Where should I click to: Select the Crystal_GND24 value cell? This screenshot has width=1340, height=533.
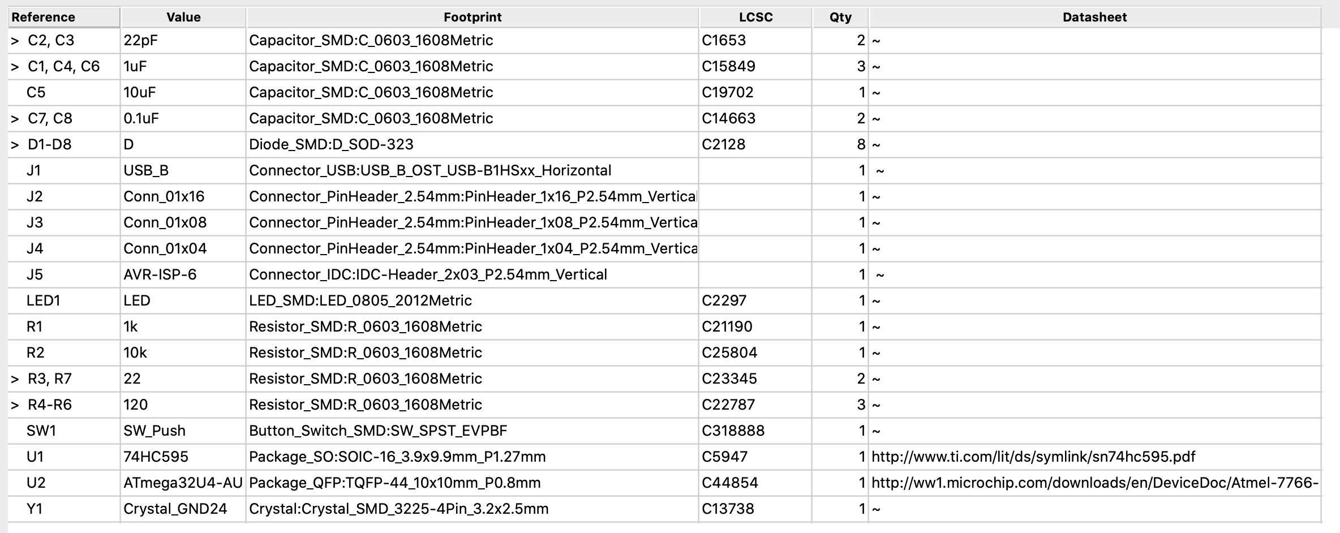[183, 509]
